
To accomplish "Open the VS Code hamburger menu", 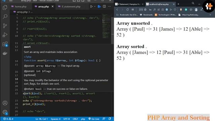I will tap(11, 1).
